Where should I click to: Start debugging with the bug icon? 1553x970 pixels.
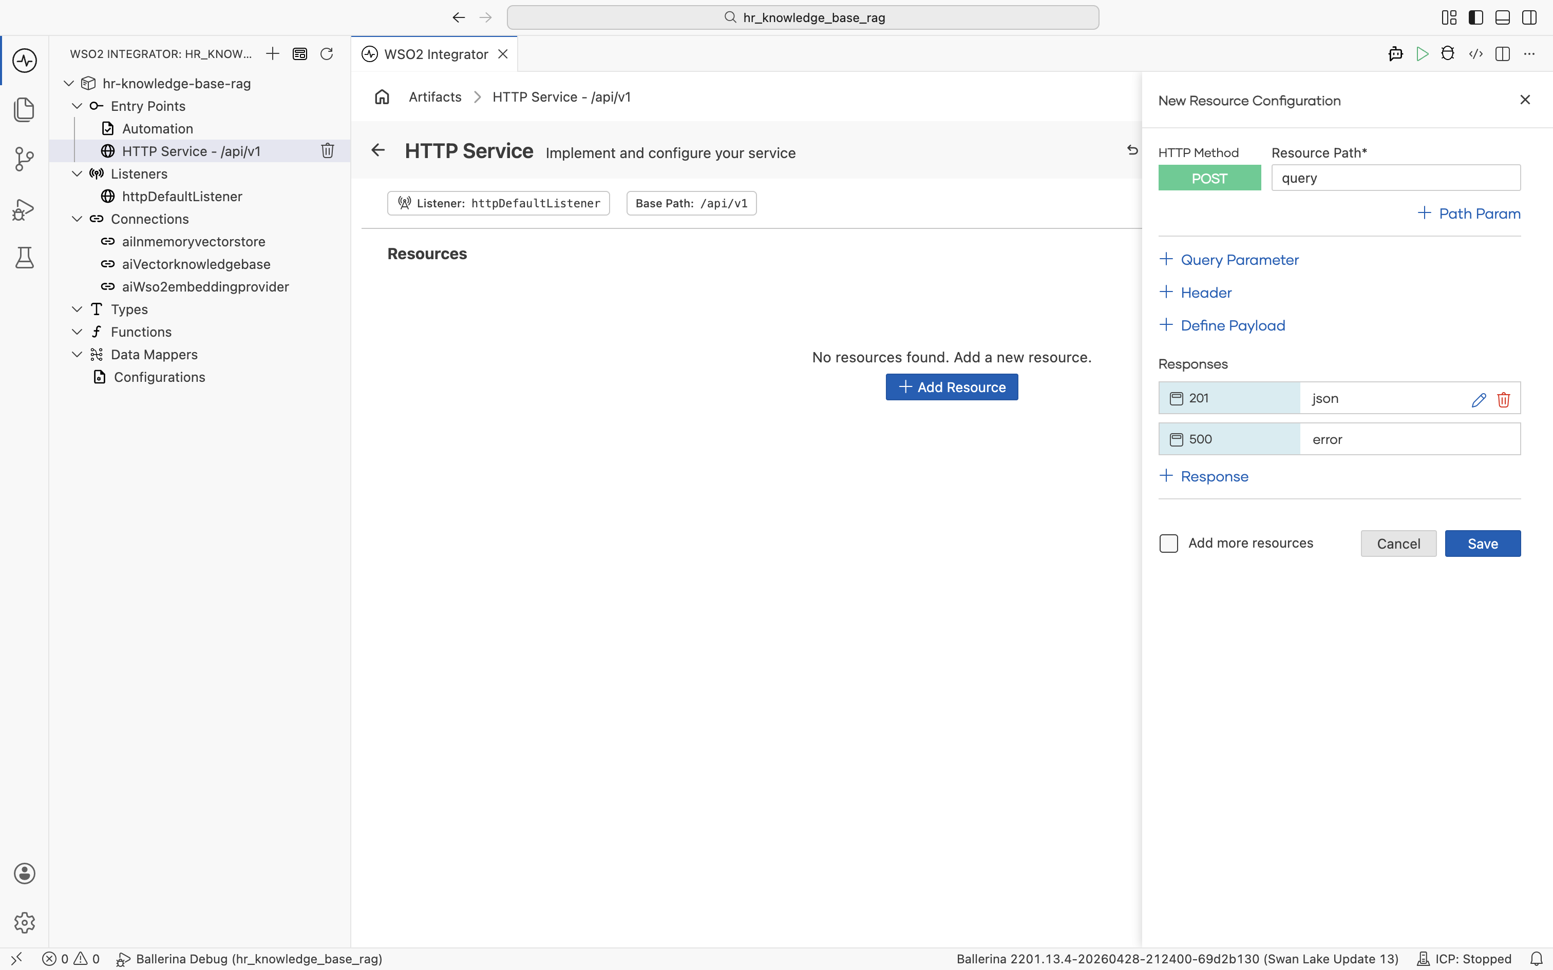point(1448,54)
